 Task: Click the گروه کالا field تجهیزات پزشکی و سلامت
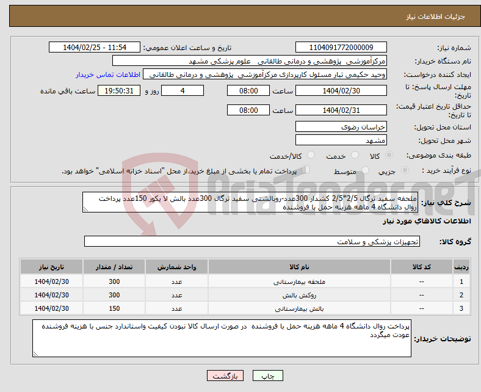[252, 241]
